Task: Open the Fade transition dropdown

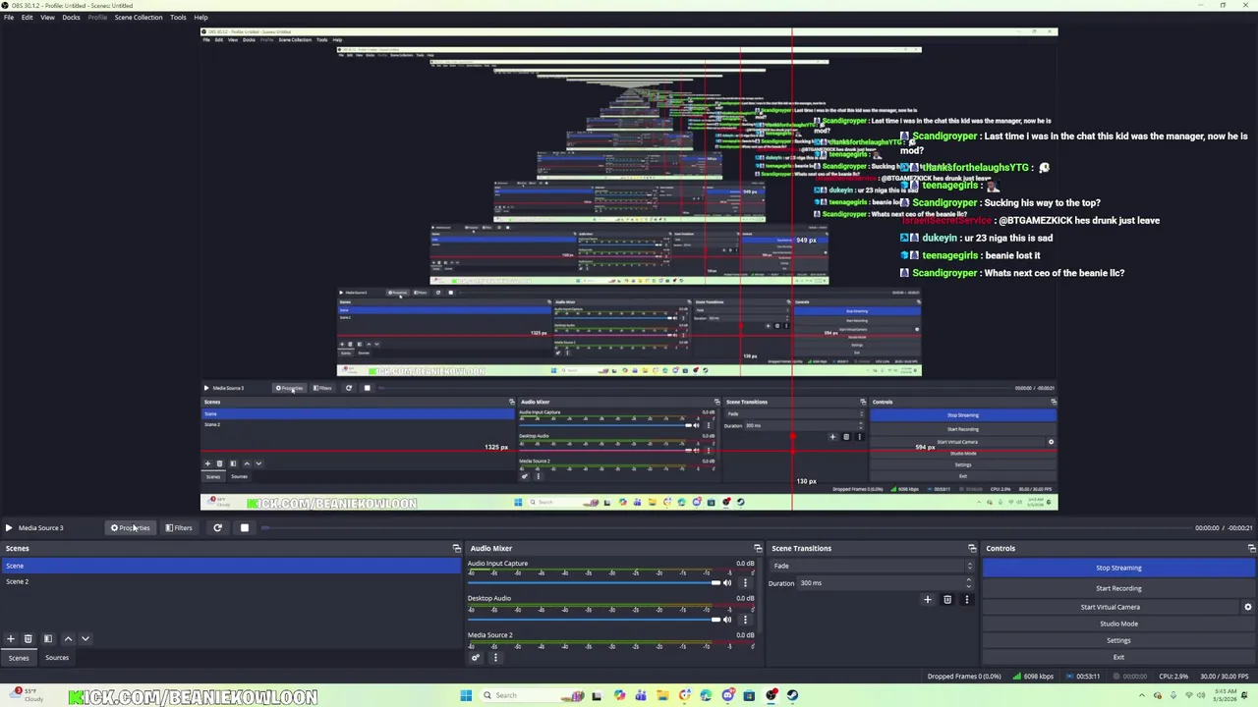Action: click(872, 566)
